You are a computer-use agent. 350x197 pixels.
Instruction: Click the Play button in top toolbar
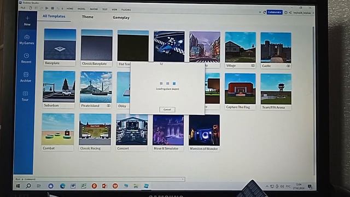(46, 8)
